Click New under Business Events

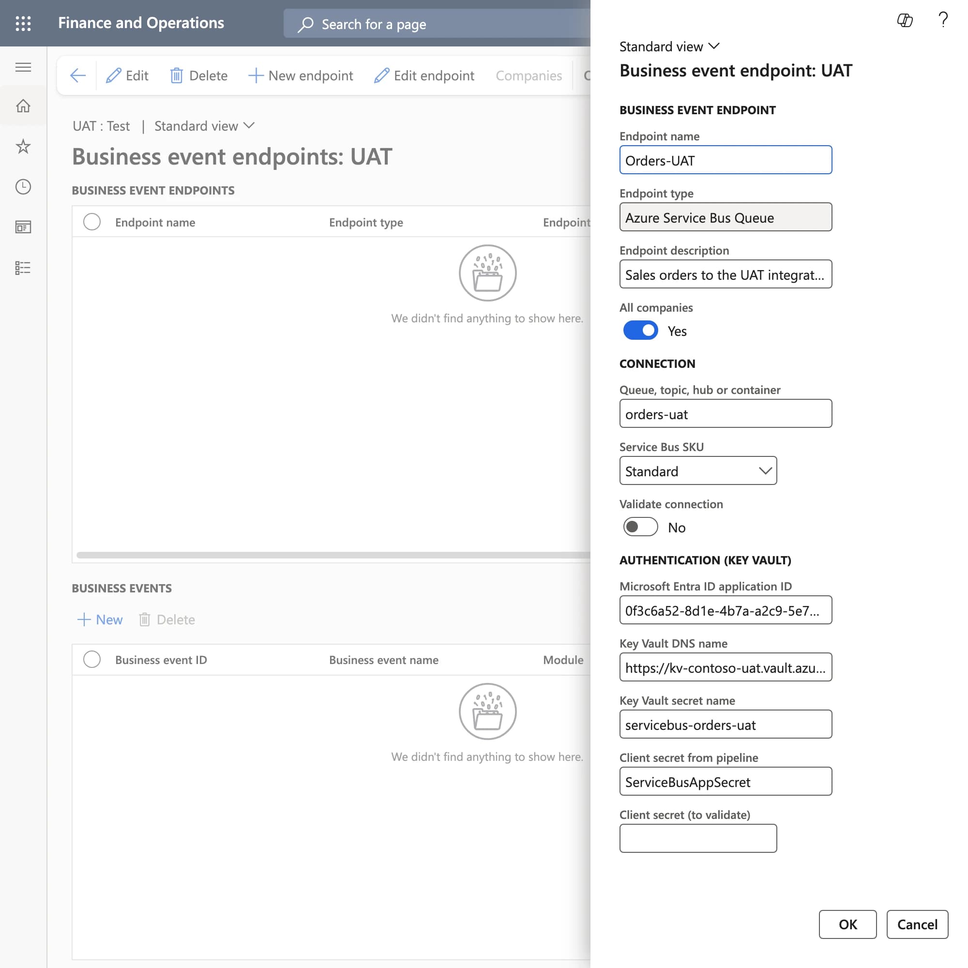click(x=100, y=620)
